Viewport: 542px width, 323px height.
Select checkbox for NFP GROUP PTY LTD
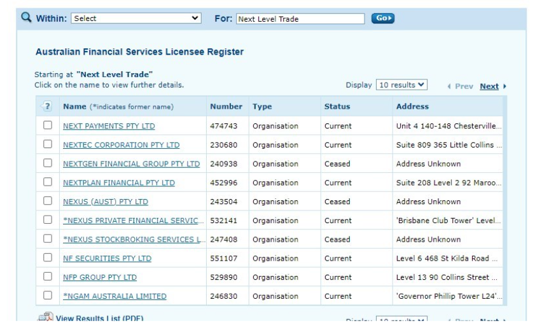pos(48,277)
